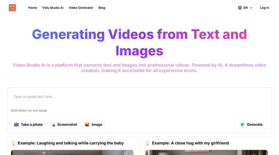The height and width of the screenshot is (155, 279).
Task: Visit the Blog
Action: pyautogui.click(x=102, y=8)
